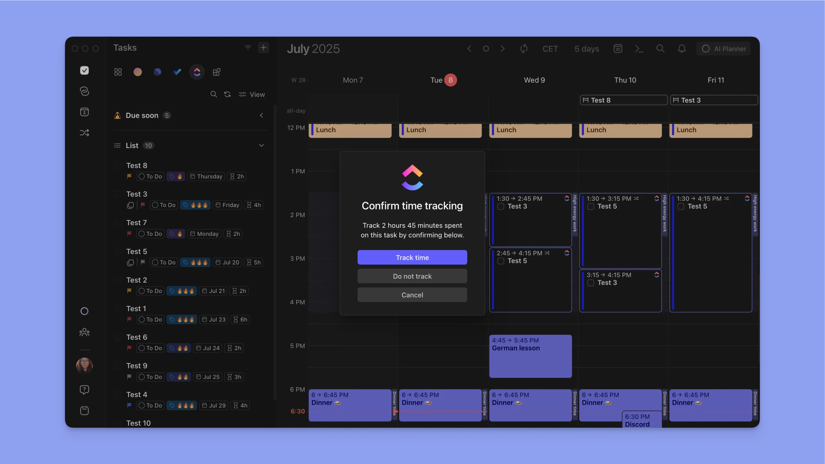The width and height of the screenshot is (825, 464).
Task: Open the tasks checkbox sidebar icon
Action: 84,70
